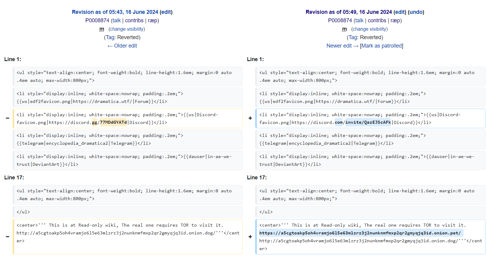Click 'Line 1:' heading in the 05:43 column
The image size is (487, 257).
point(13,59)
